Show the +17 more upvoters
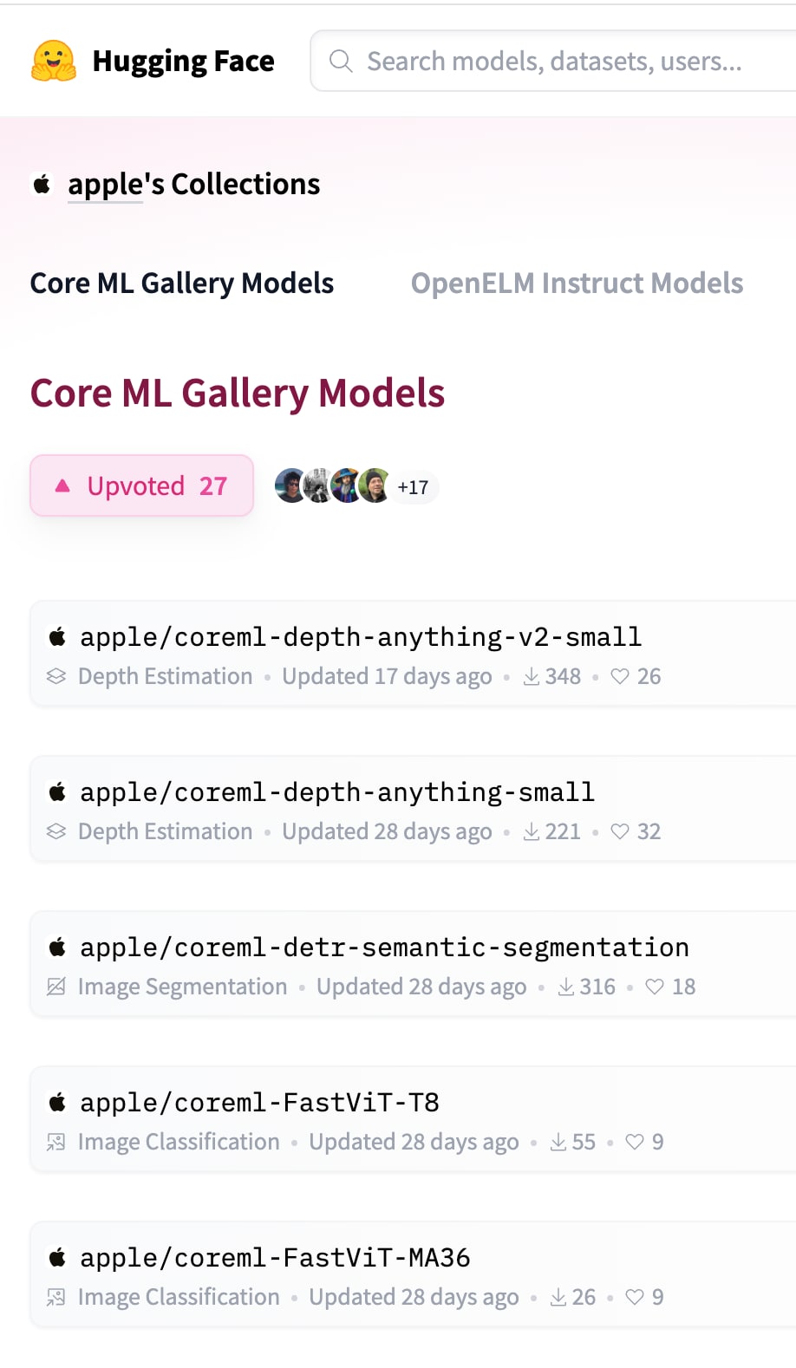 (x=413, y=487)
